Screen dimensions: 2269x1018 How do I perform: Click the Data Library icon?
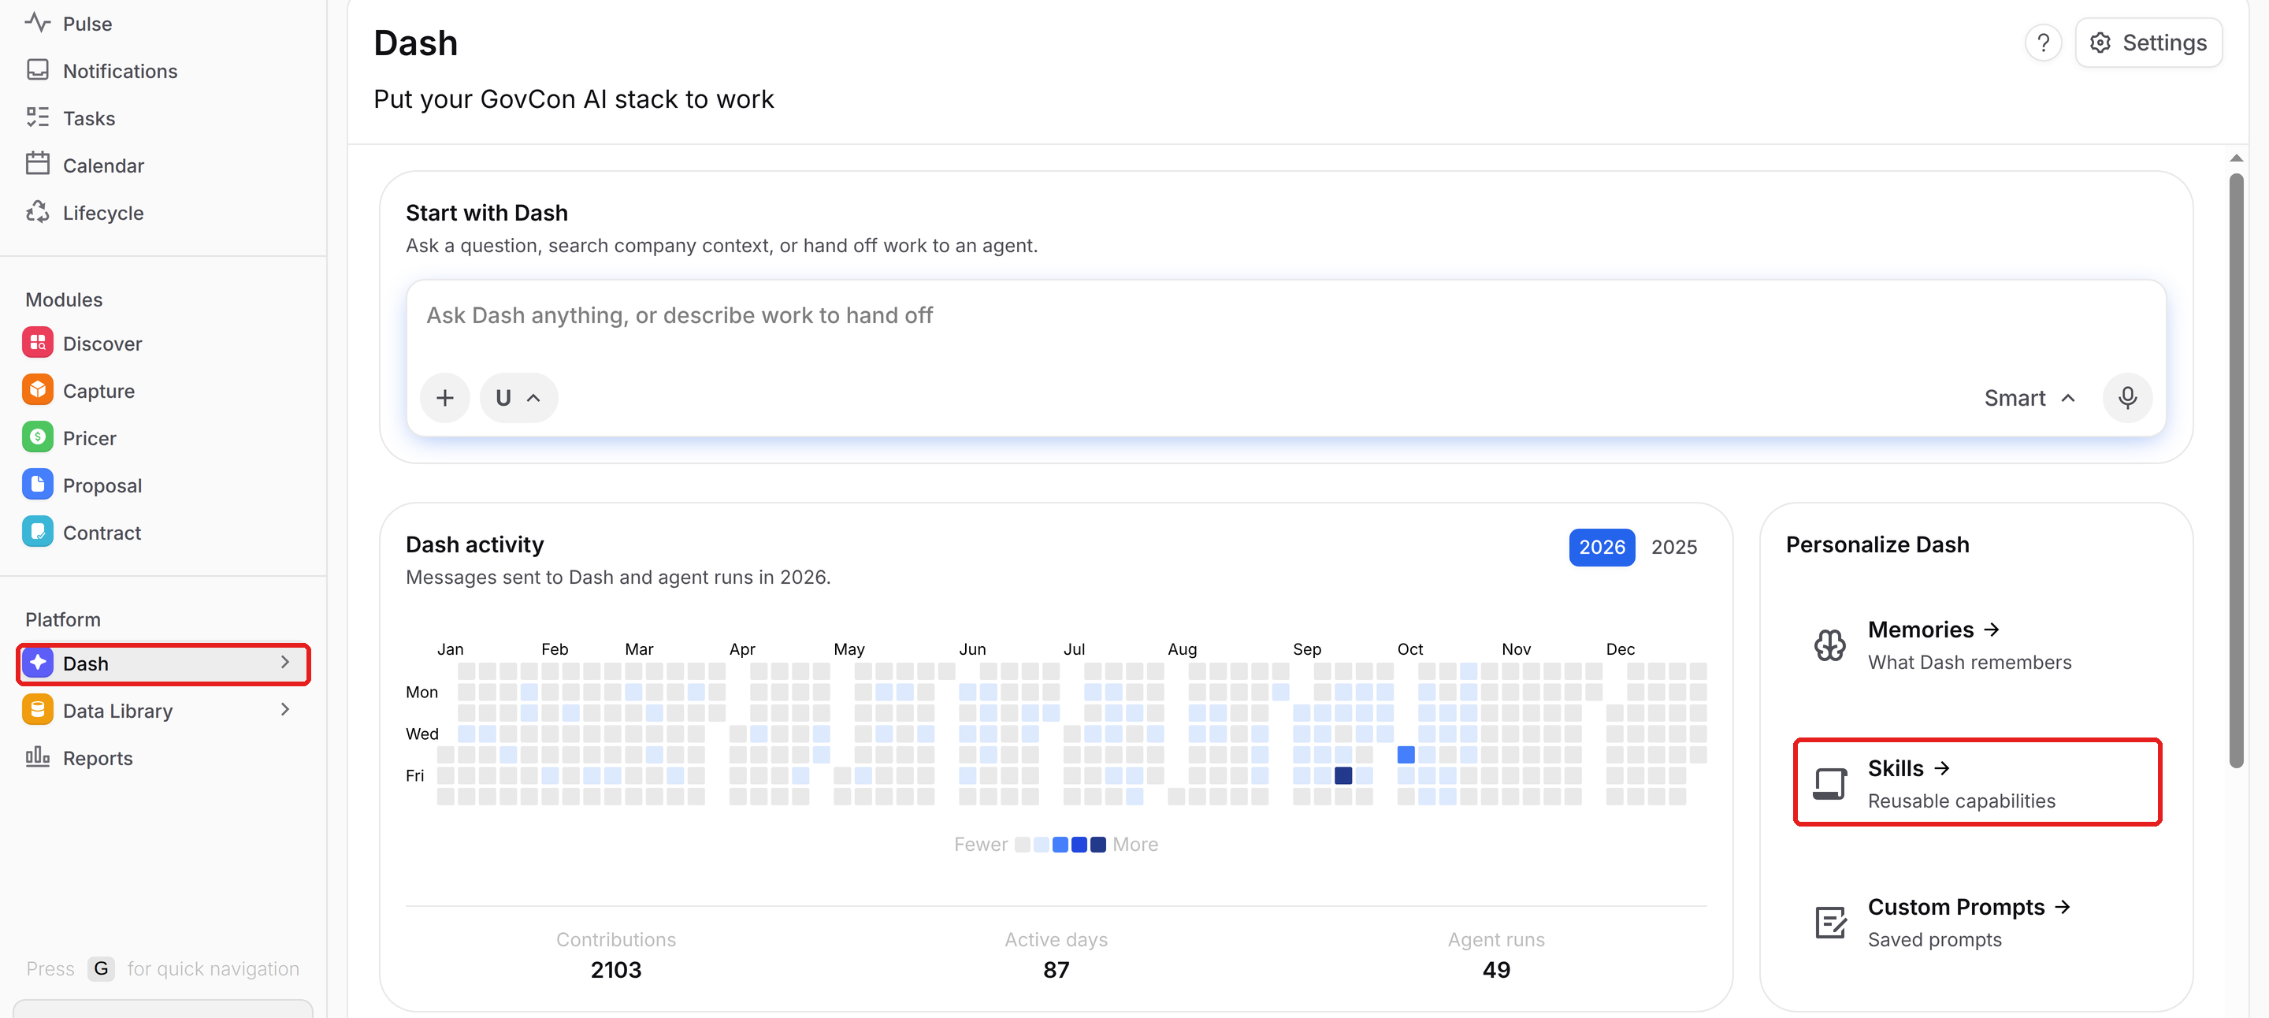(37, 711)
